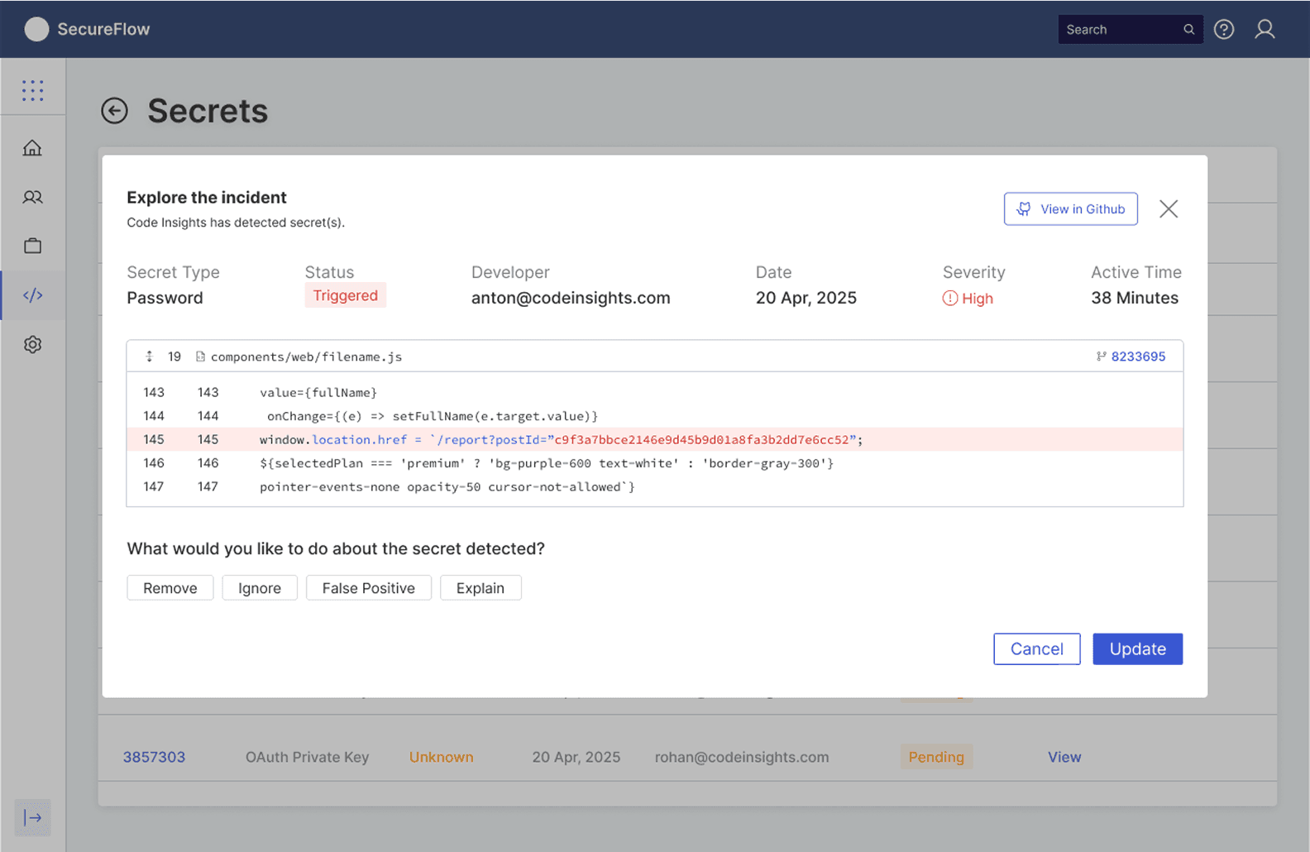1310x852 pixels.
Task: Expand sidebar with arrow icon at bottom
Action: tap(32, 817)
